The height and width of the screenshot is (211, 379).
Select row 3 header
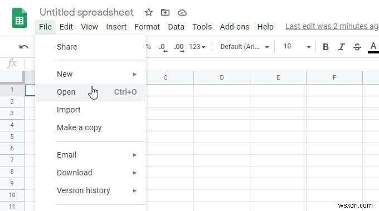point(12,113)
